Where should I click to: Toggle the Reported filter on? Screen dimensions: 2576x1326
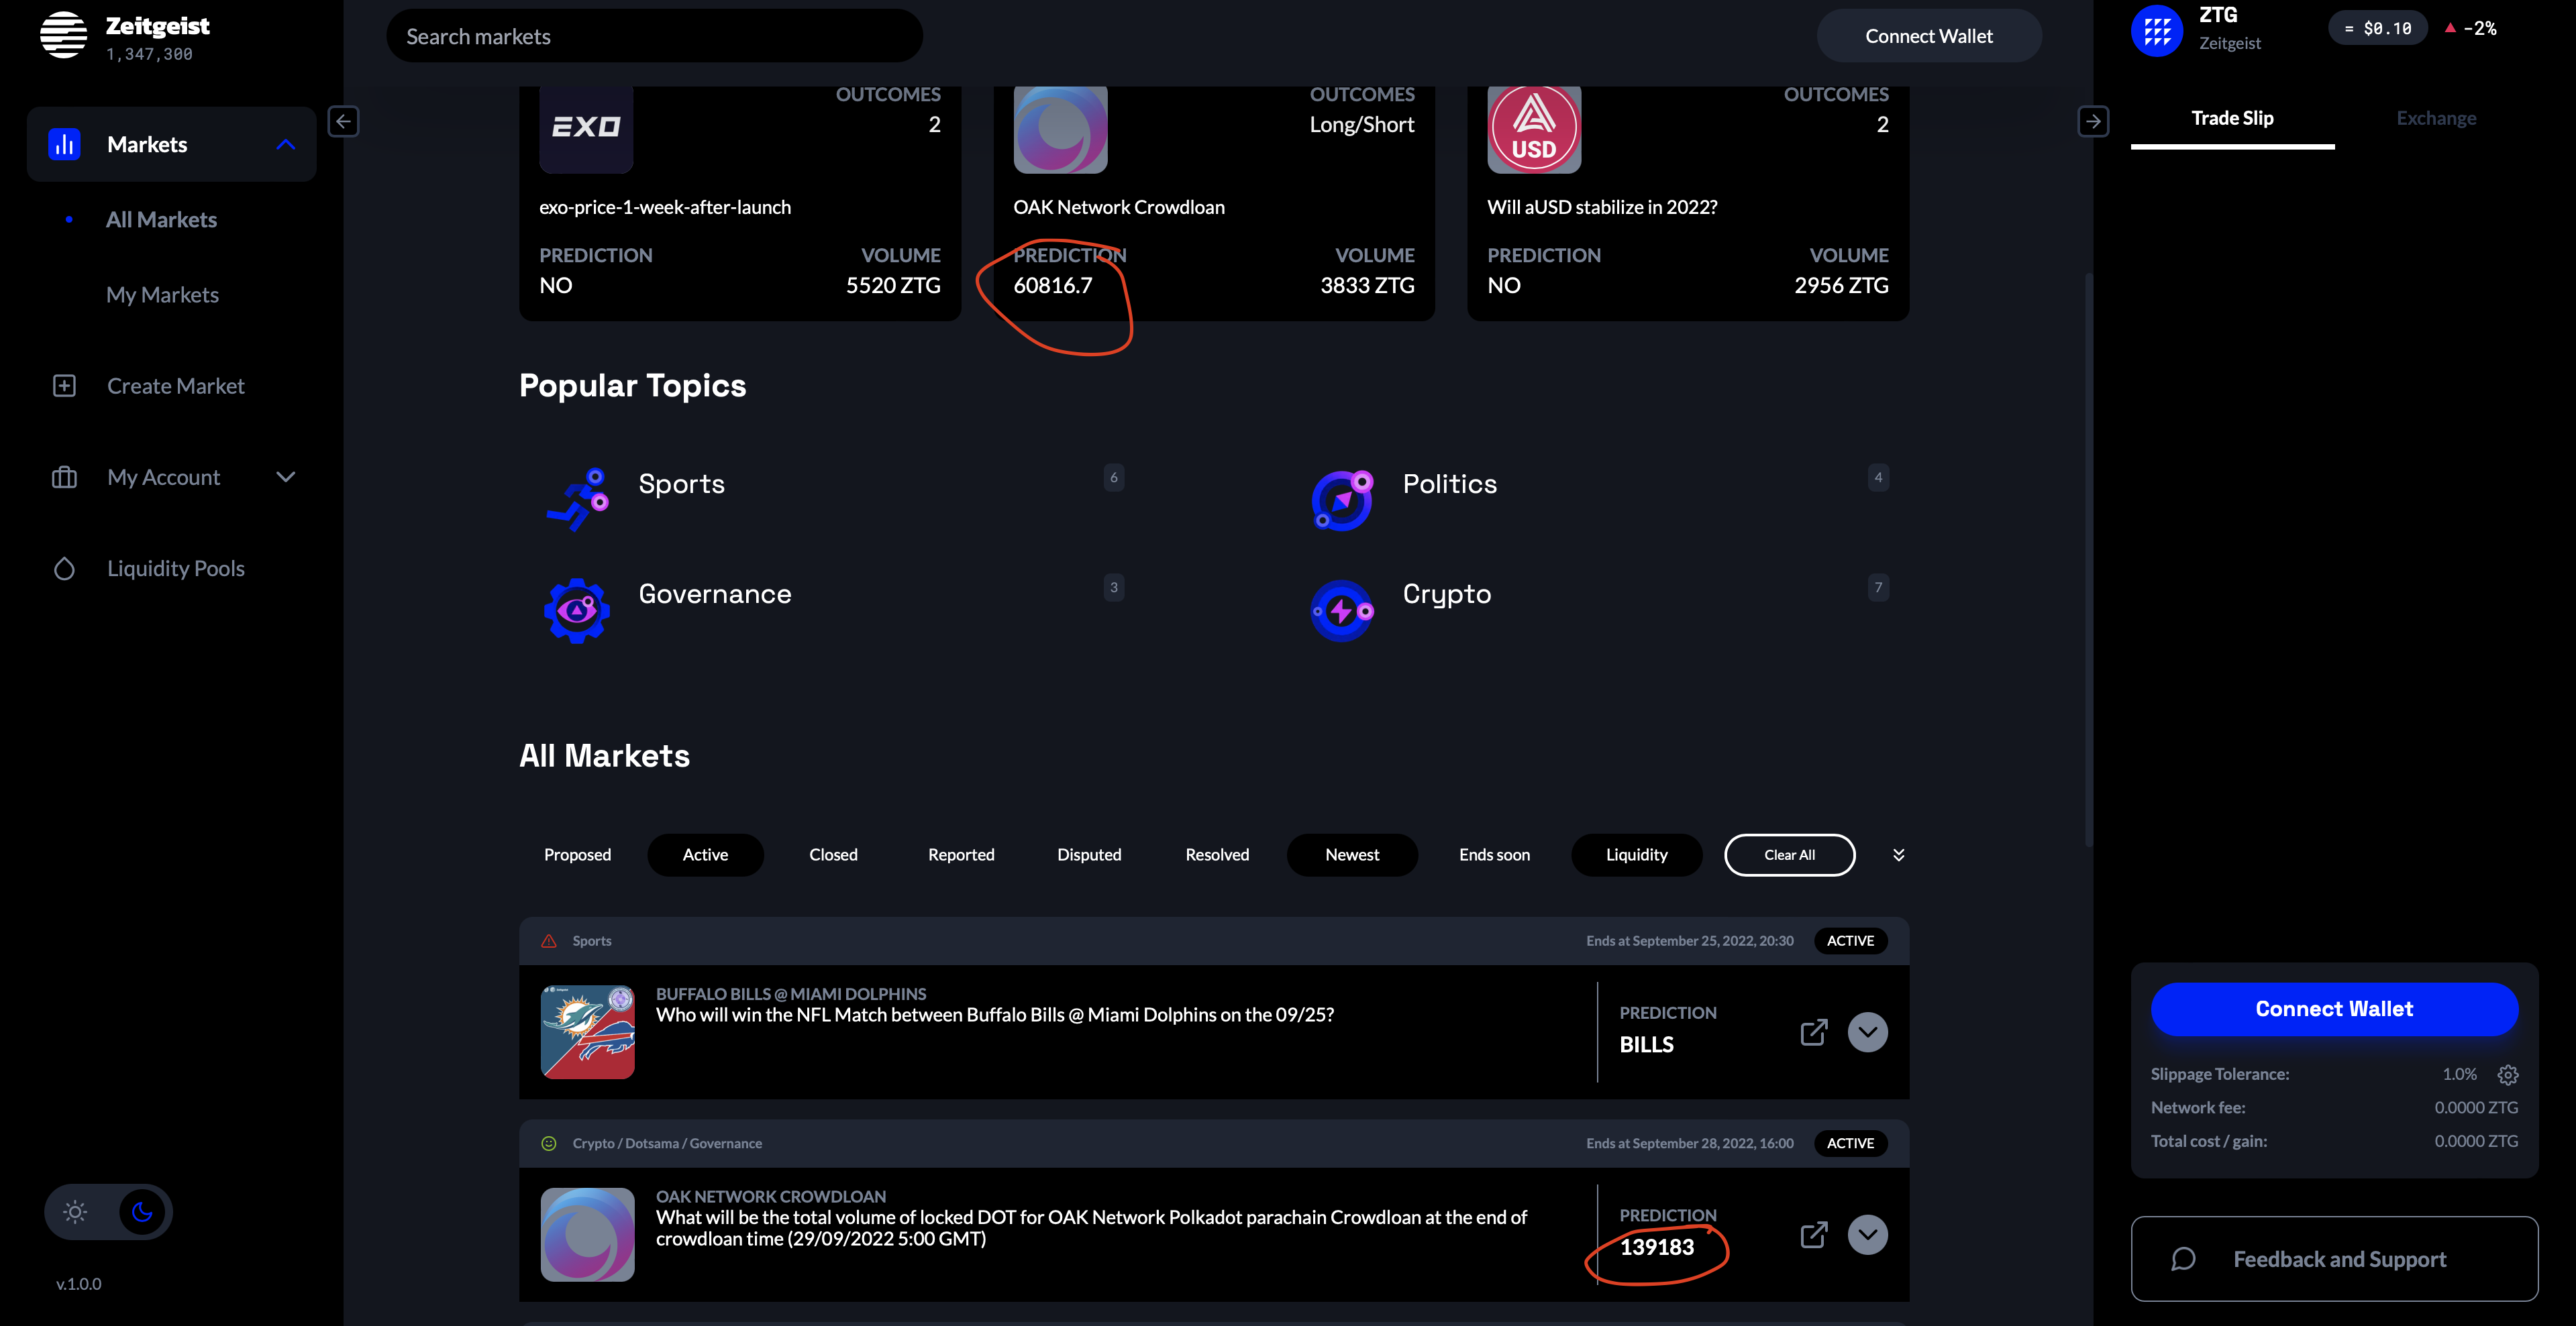point(961,854)
